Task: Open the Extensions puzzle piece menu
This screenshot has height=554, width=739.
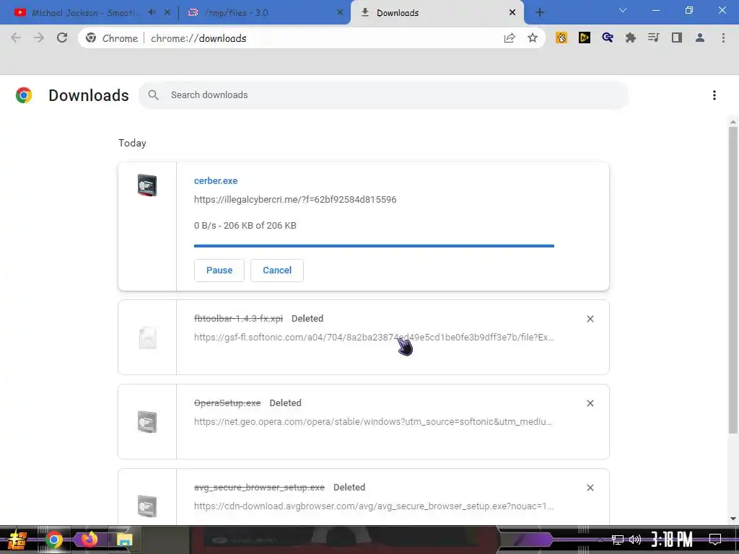Action: [x=631, y=38]
